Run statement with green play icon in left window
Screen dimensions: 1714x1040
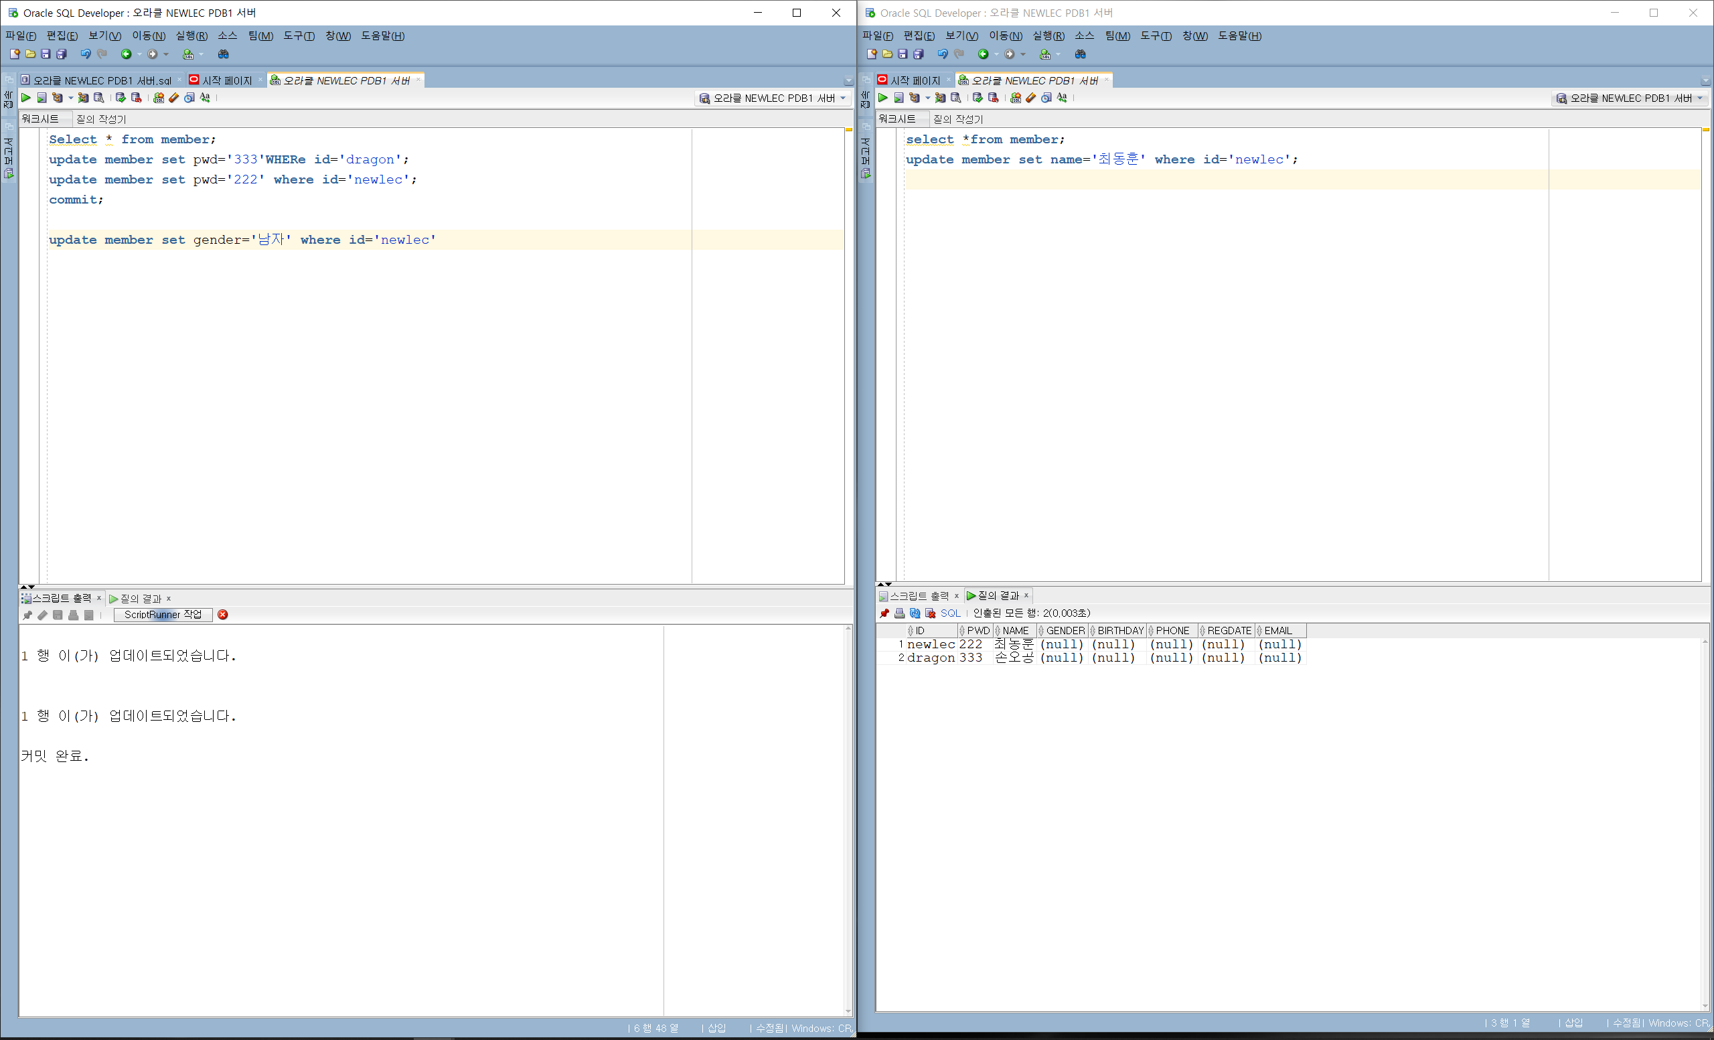(x=25, y=98)
